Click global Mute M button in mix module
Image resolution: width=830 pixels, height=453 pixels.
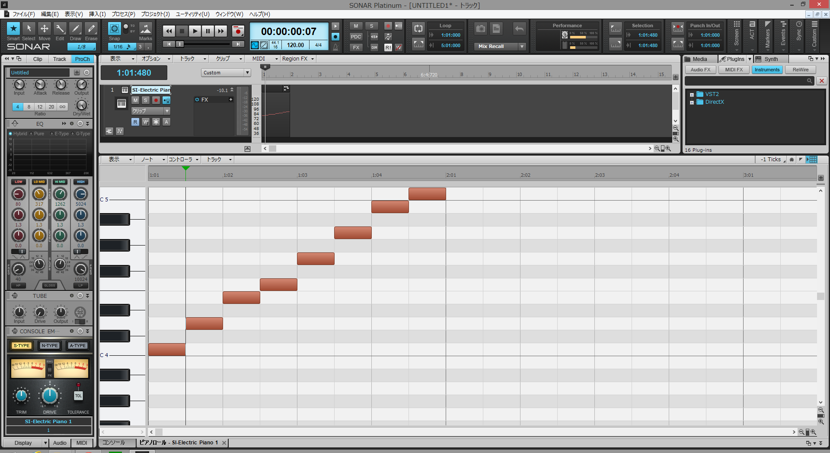[x=356, y=26]
